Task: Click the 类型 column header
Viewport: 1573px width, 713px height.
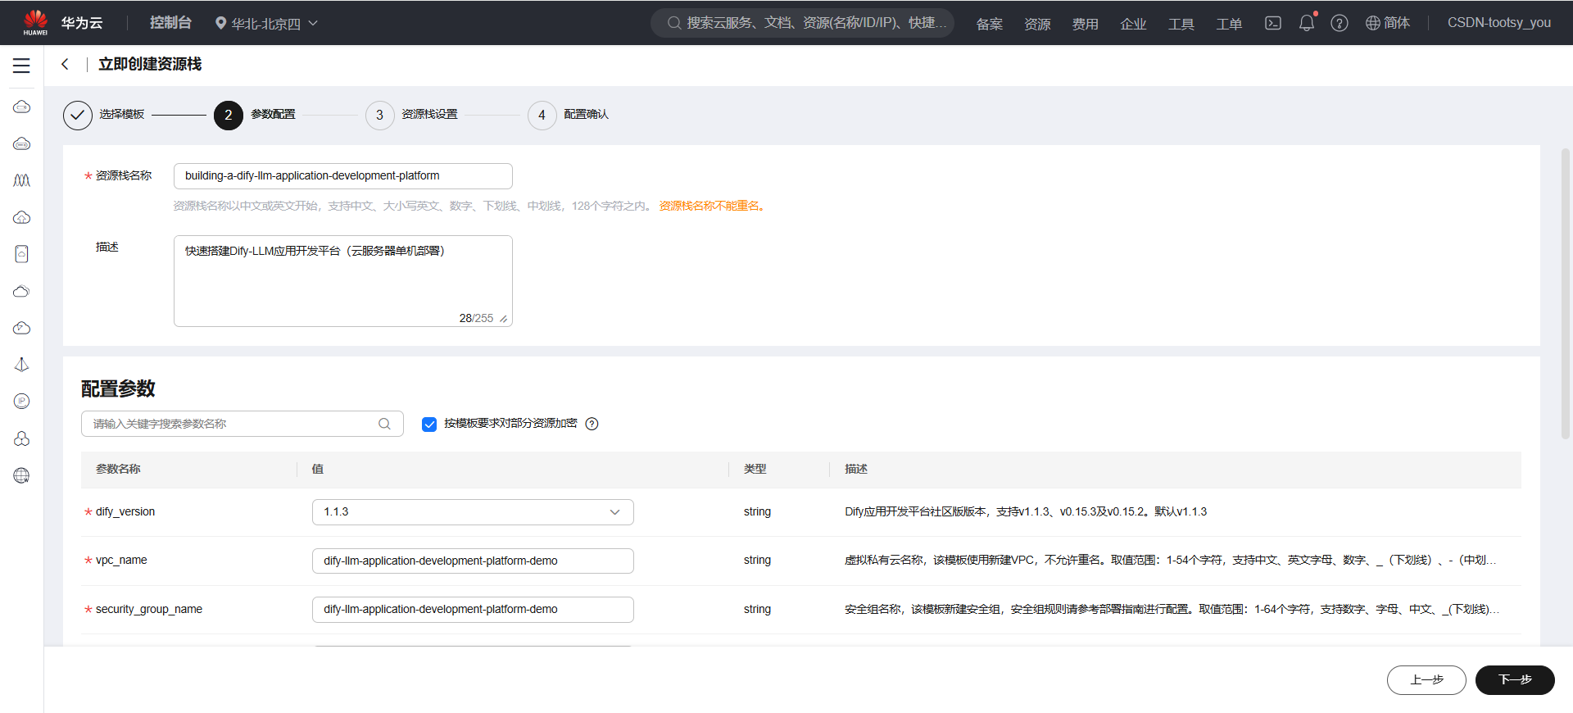Action: 755,469
